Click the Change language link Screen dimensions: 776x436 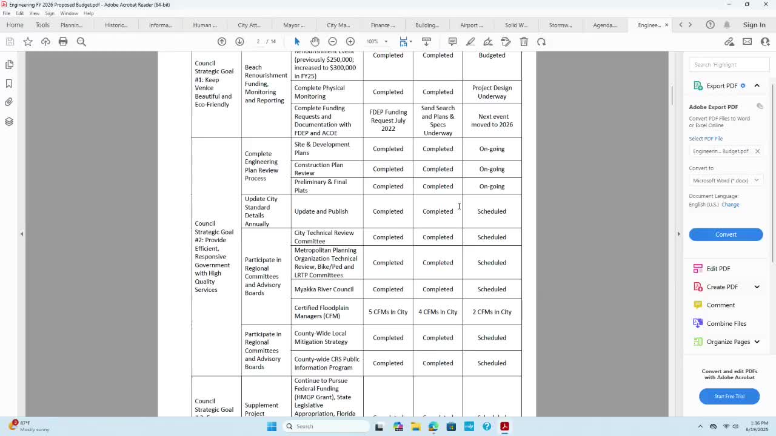pyautogui.click(x=730, y=205)
